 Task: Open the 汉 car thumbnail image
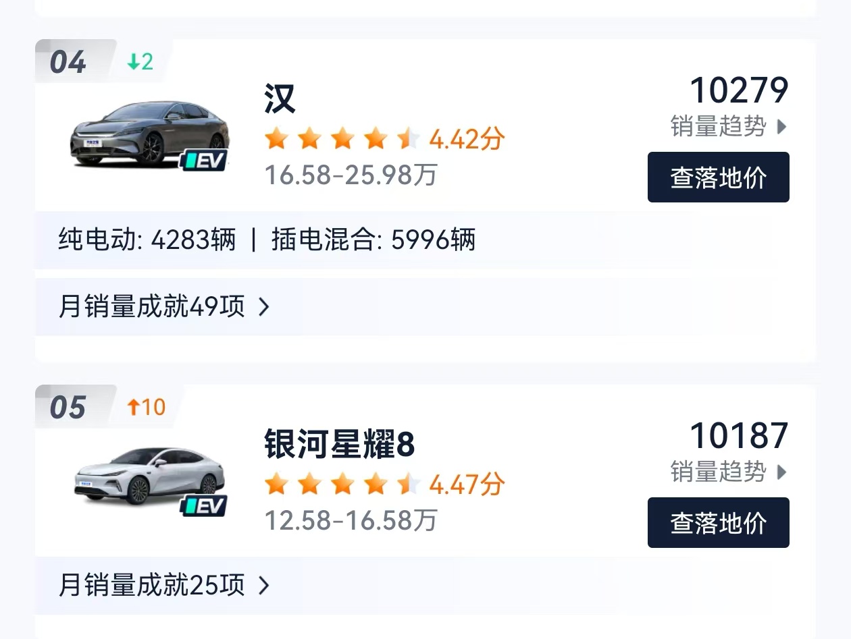click(x=149, y=134)
